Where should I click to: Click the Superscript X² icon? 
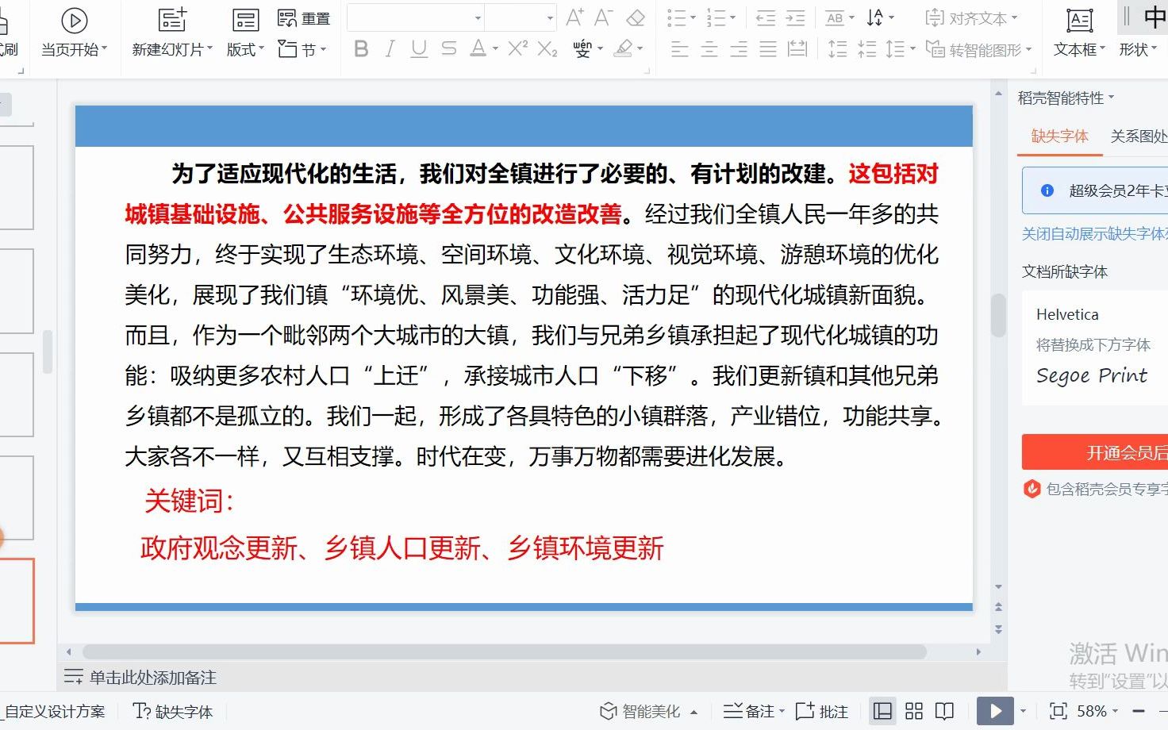tap(518, 49)
